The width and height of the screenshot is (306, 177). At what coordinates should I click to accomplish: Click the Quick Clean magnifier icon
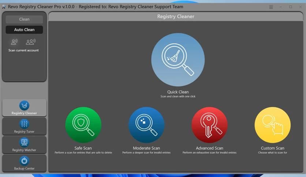click(178, 60)
